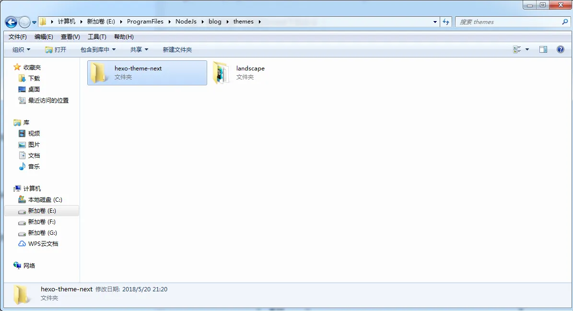The width and height of the screenshot is (573, 311).
Task: Select 计算机 in the navigation pane
Action: tap(32, 189)
